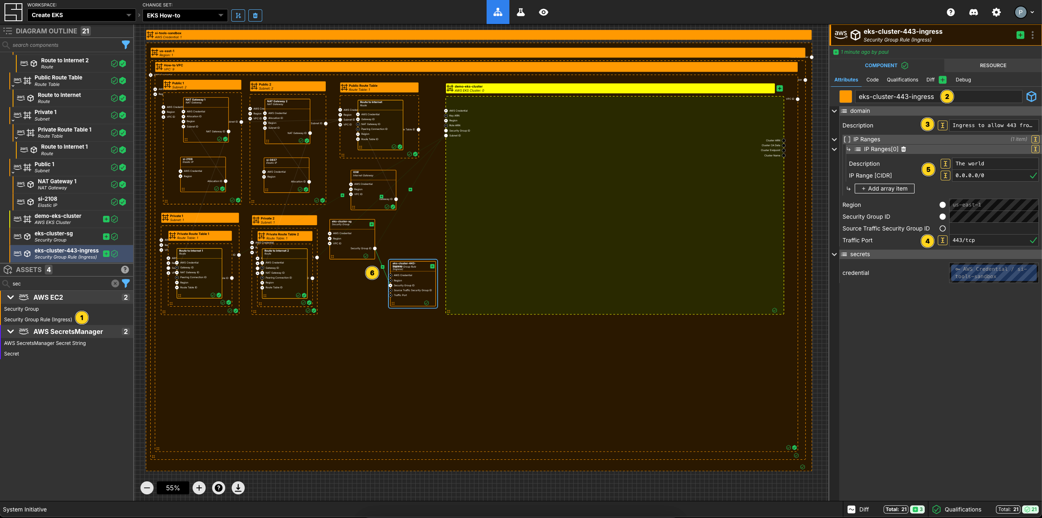Viewport: 1042px width, 518px height.
Task: Toggle the Security Group ID socket circle
Action: click(x=943, y=217)
